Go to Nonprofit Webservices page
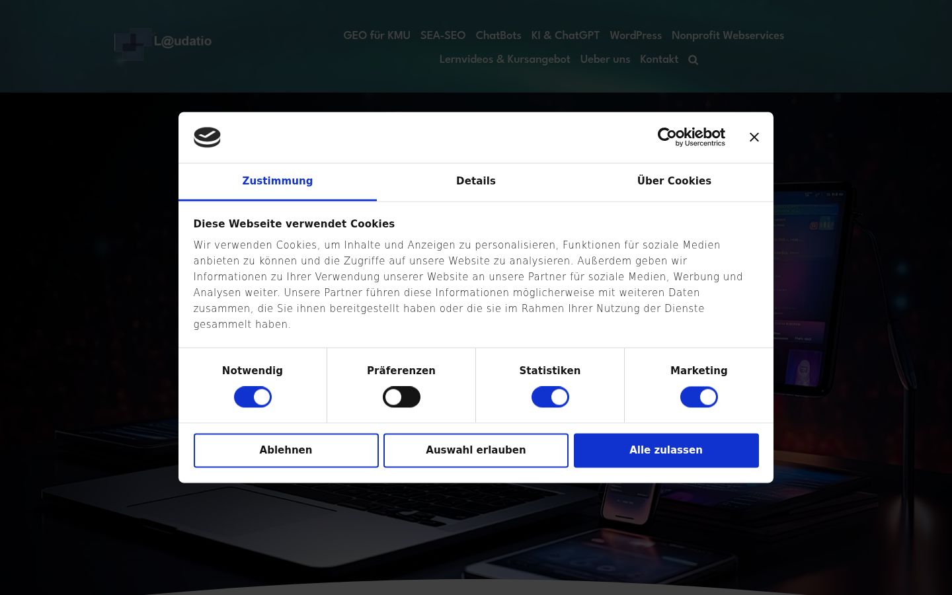This screenshot has height=595, width=952. pos(728,36)
